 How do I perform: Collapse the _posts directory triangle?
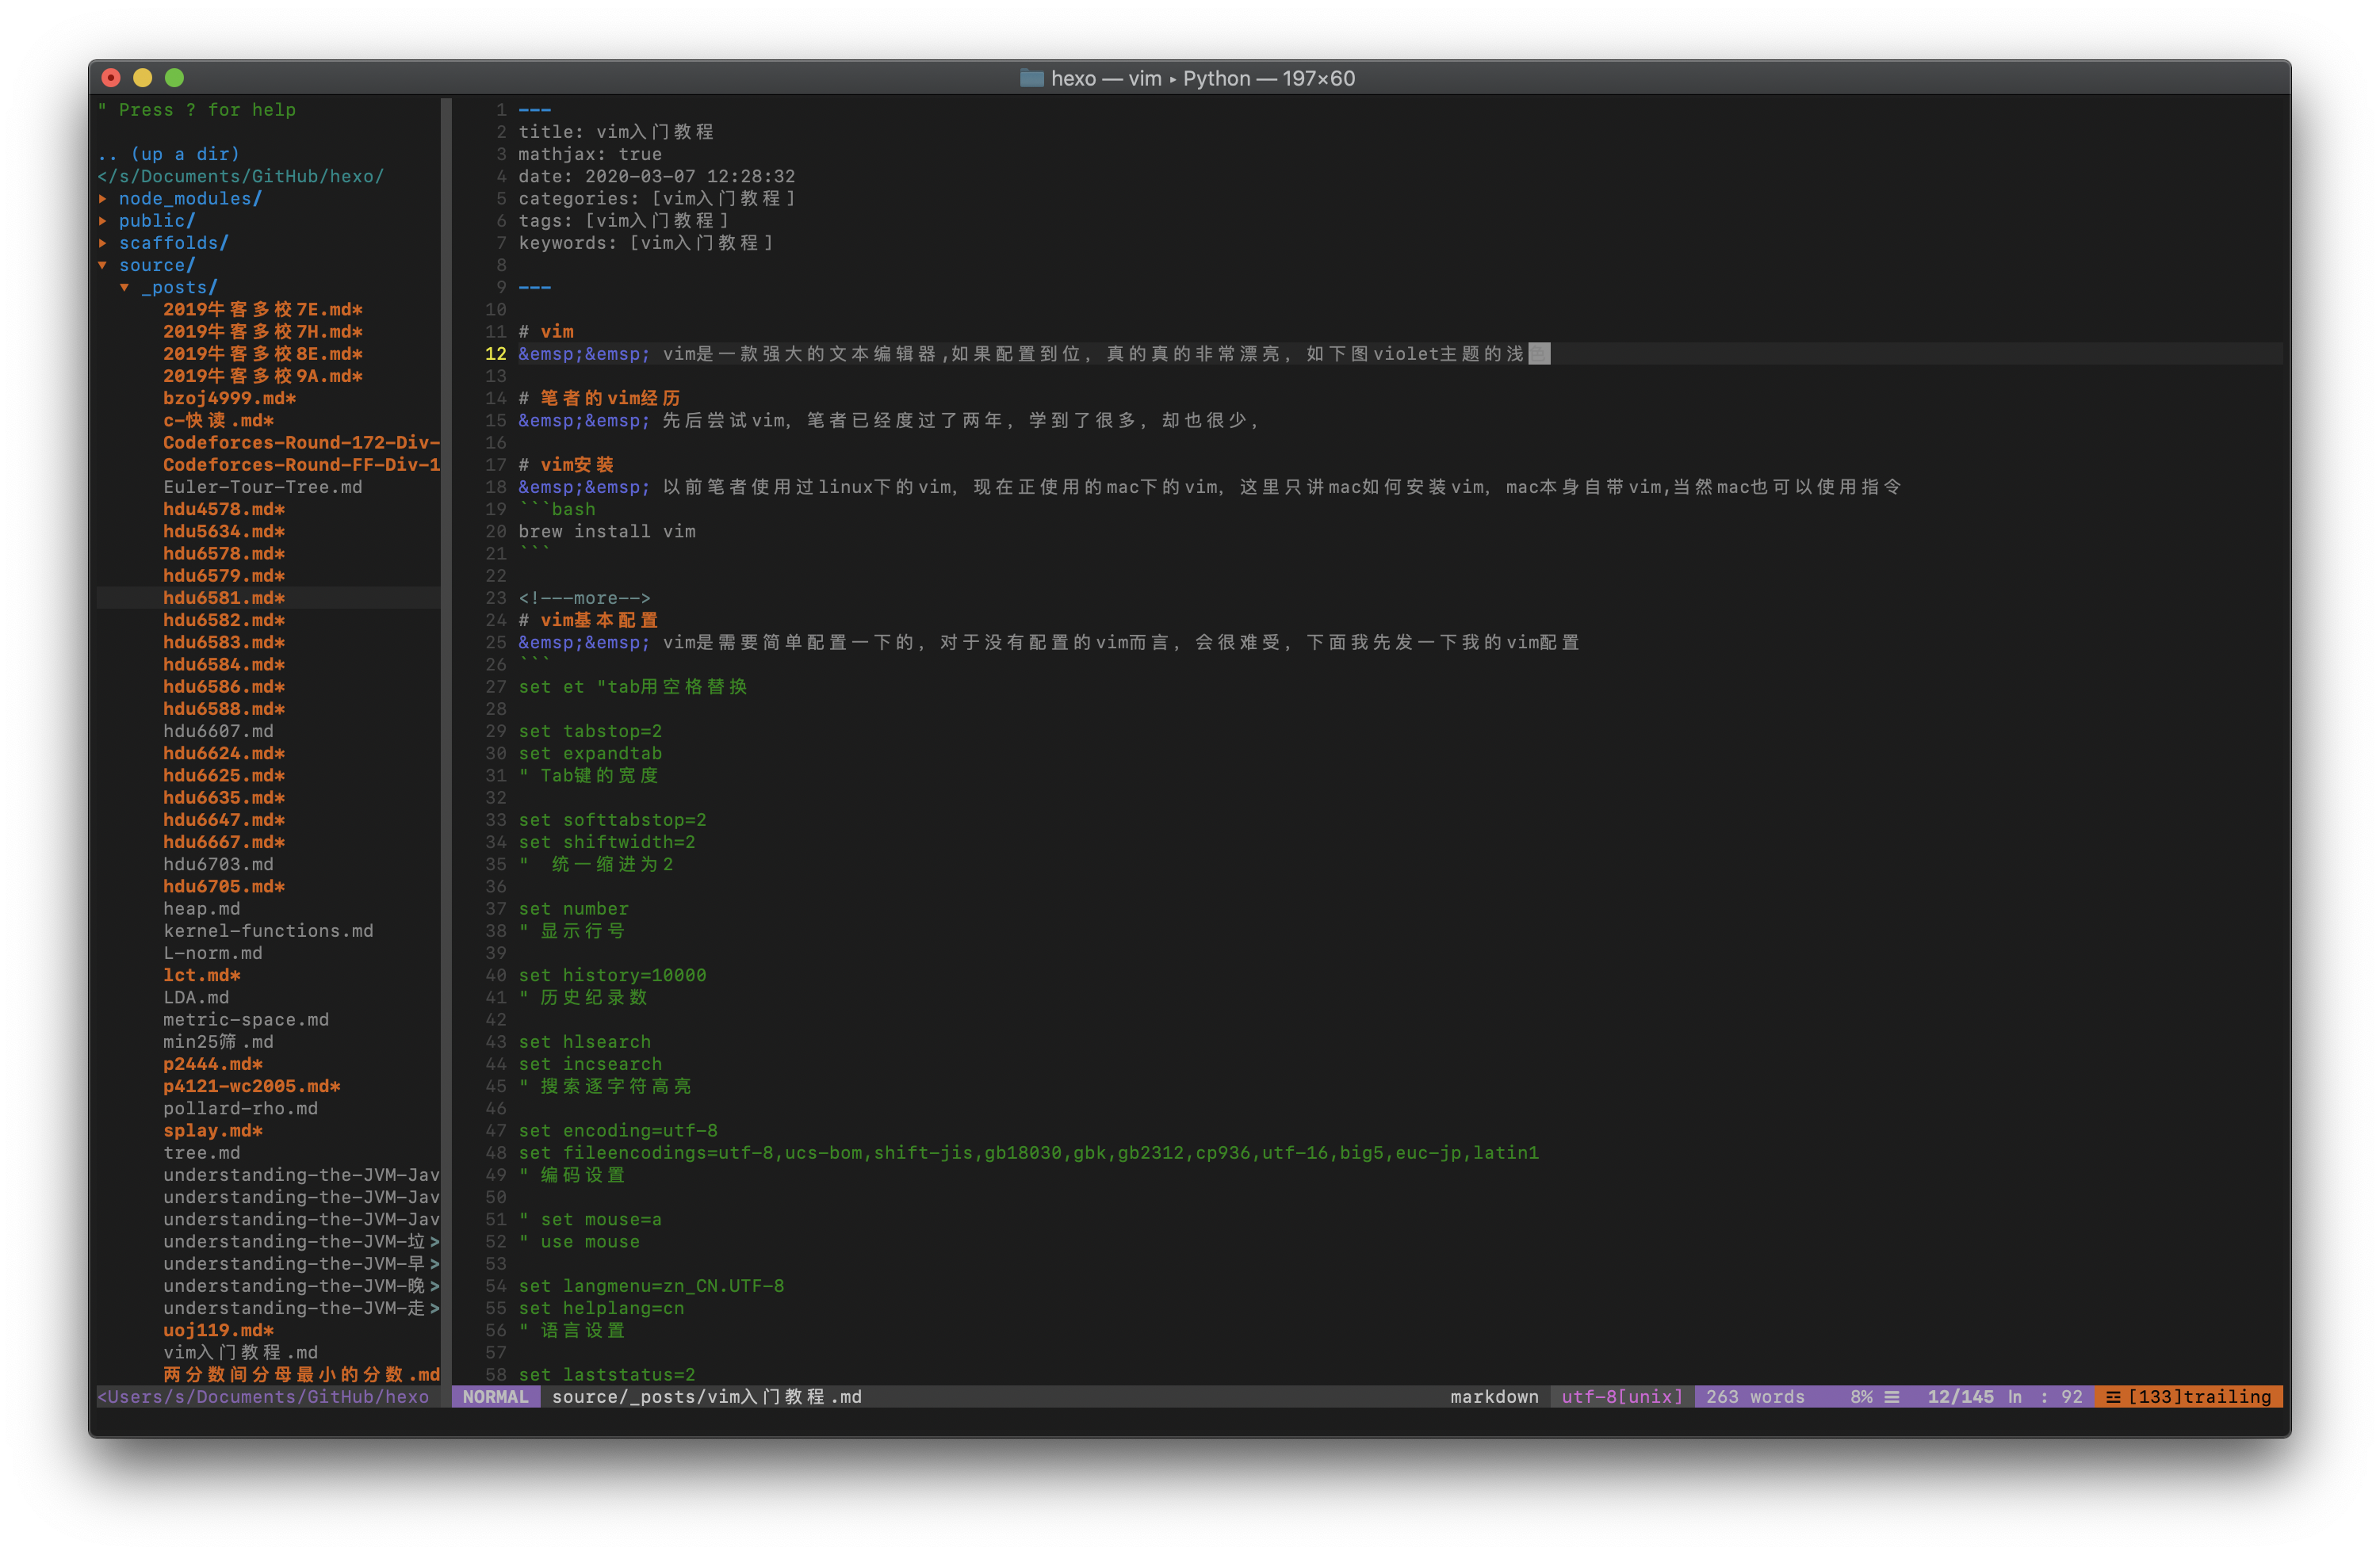point(125,288)
